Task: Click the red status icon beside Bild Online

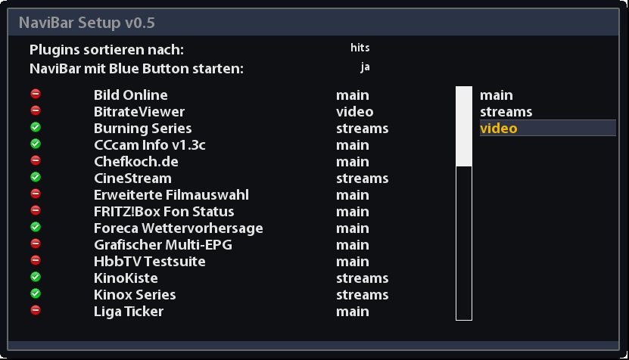Action: pos(36,94)
